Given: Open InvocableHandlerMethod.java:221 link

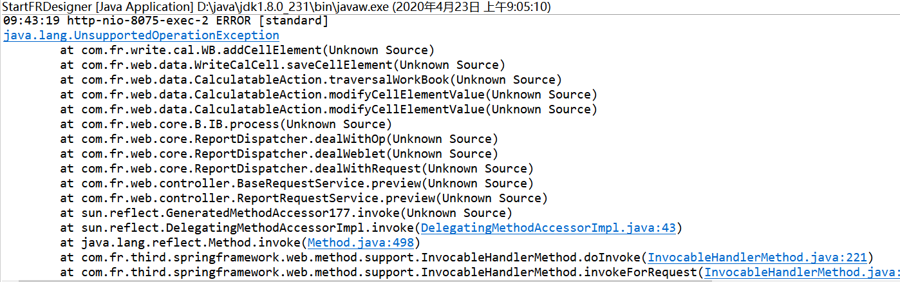Looking at the screenshot, I should click(757, 258).
